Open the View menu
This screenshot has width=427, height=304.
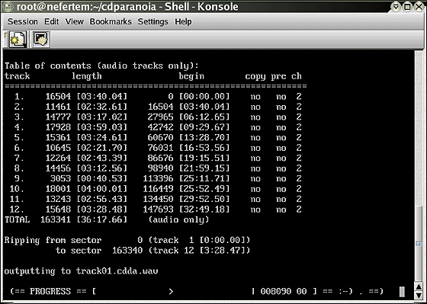(x=74, y=21)
